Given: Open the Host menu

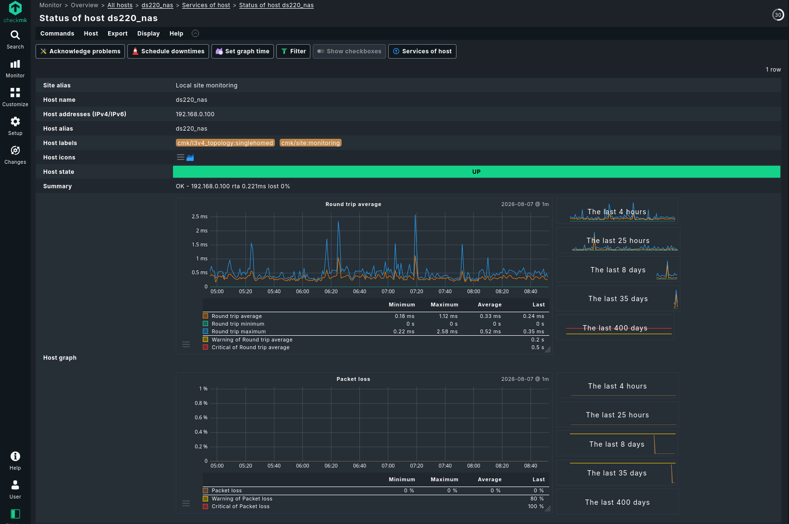Looking at the screenshot, I should point(91,34).
